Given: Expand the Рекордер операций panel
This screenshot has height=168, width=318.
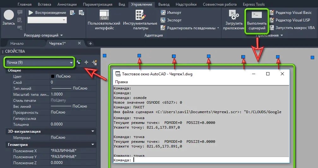Looking at the screenshot, I should click(x=62, y=35).
